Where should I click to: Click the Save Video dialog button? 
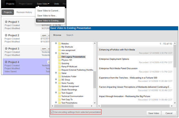[x=154, y=113]
